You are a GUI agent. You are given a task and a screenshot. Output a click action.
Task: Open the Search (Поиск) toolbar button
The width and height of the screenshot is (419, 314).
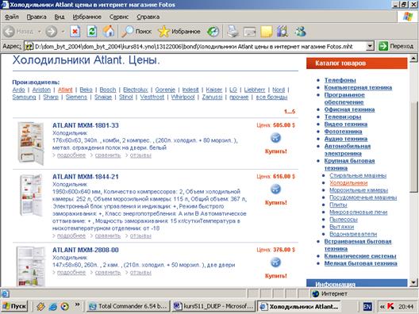[x=136, y=32]
